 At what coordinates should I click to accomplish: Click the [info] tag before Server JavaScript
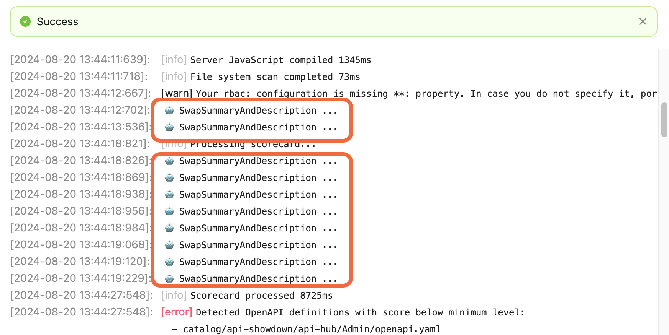pyautogui.click(x=174, y=60)
